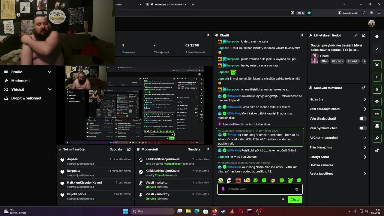Pop out the Moderointi panel

[207, 149]
